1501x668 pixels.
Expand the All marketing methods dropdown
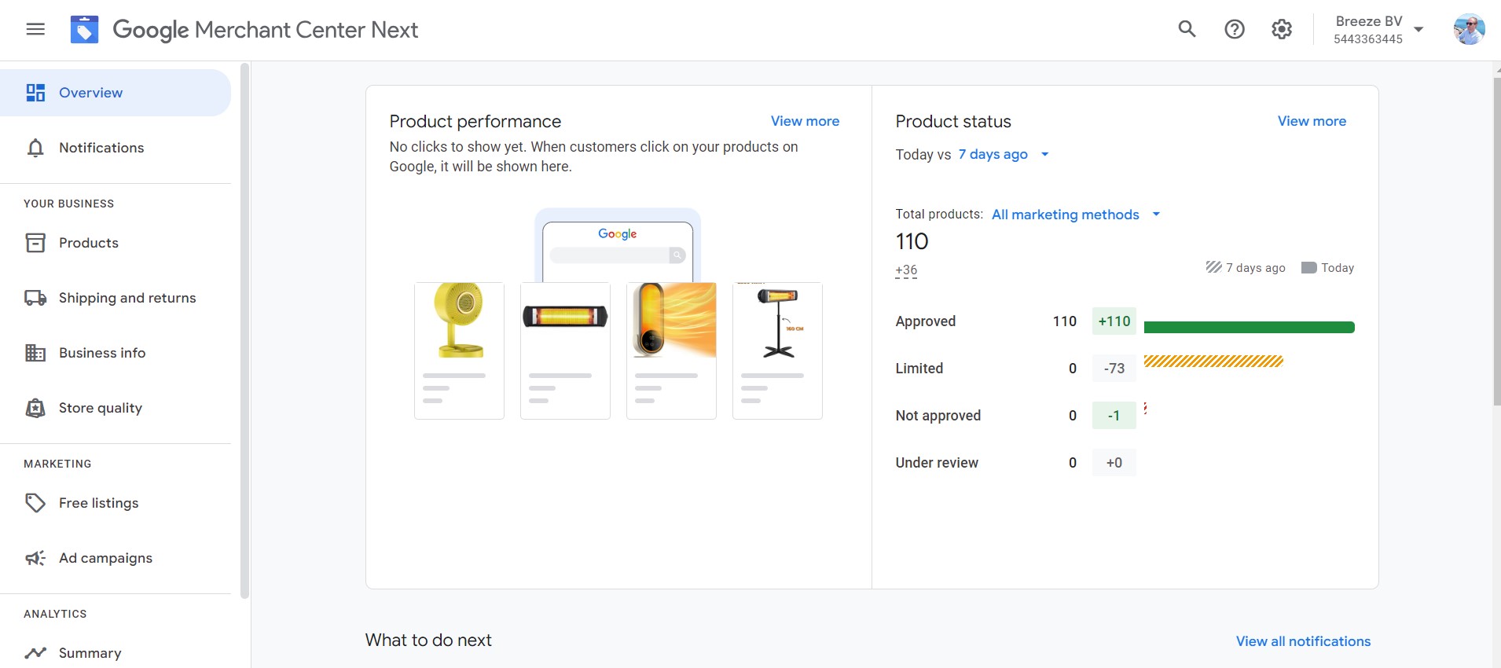pos(1075,215)
